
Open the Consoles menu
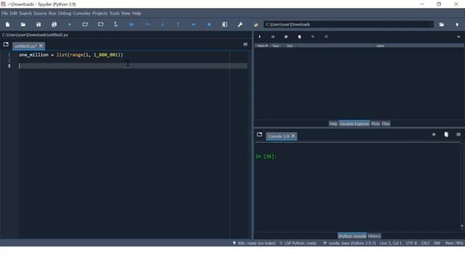pyautogui.click(x=81, y=13)
